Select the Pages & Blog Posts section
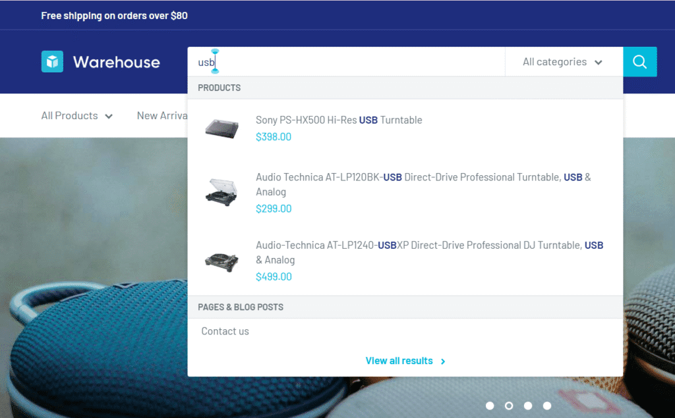The width and height of the screenshot is (675, 418). [x=241, y=307]
